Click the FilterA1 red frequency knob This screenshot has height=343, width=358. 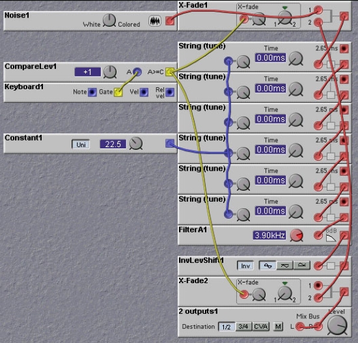[x=296, y=236]
